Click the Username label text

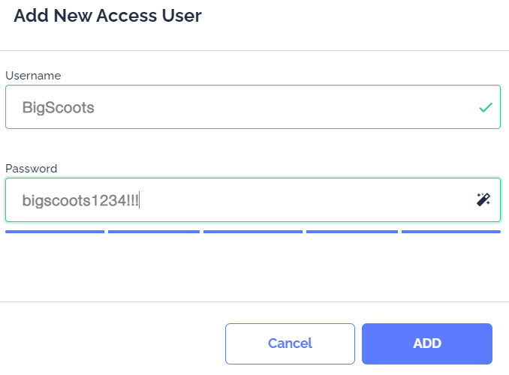(33, 76)
